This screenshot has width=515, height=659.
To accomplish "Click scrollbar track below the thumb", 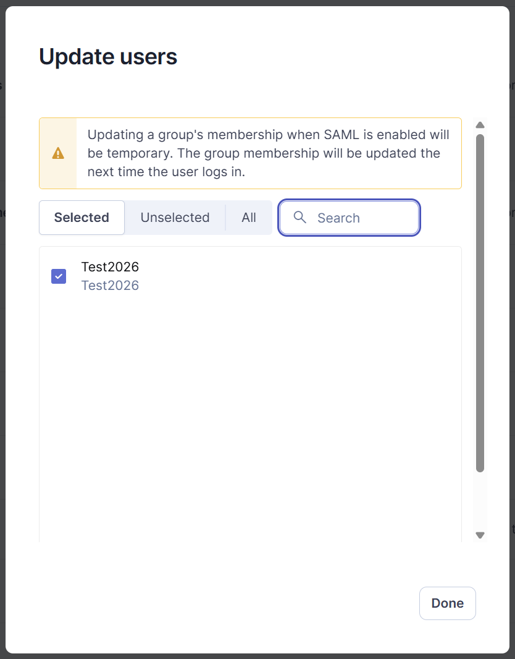I will click(480, 501).
